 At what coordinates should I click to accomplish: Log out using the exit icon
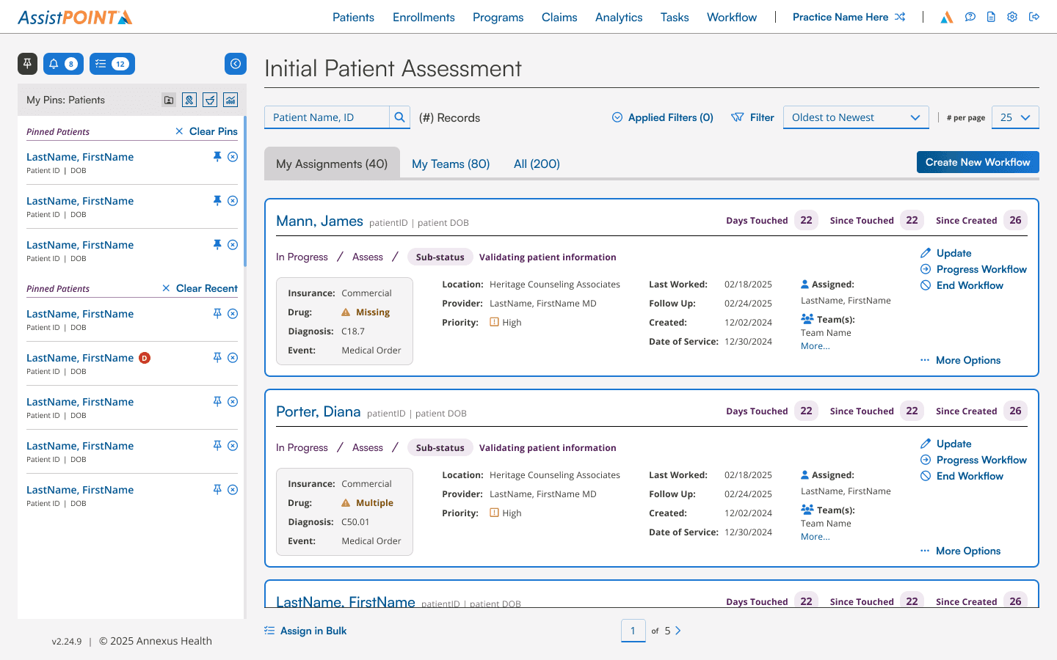point(1034,17)
